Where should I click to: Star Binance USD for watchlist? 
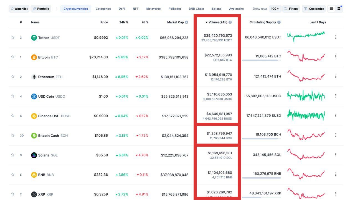[12, 116]
